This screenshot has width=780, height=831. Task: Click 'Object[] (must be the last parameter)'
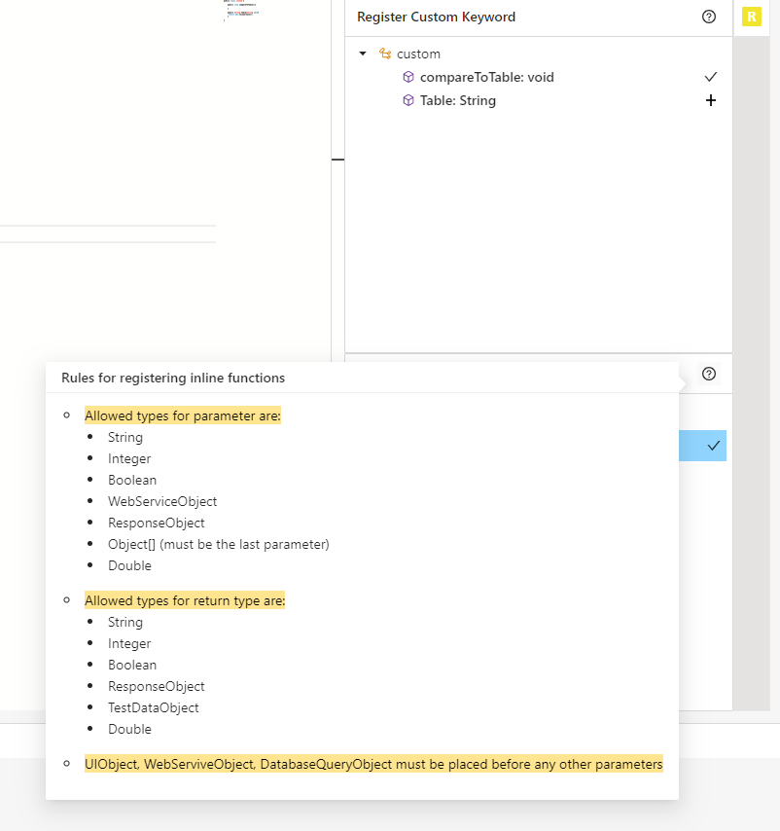219,544
